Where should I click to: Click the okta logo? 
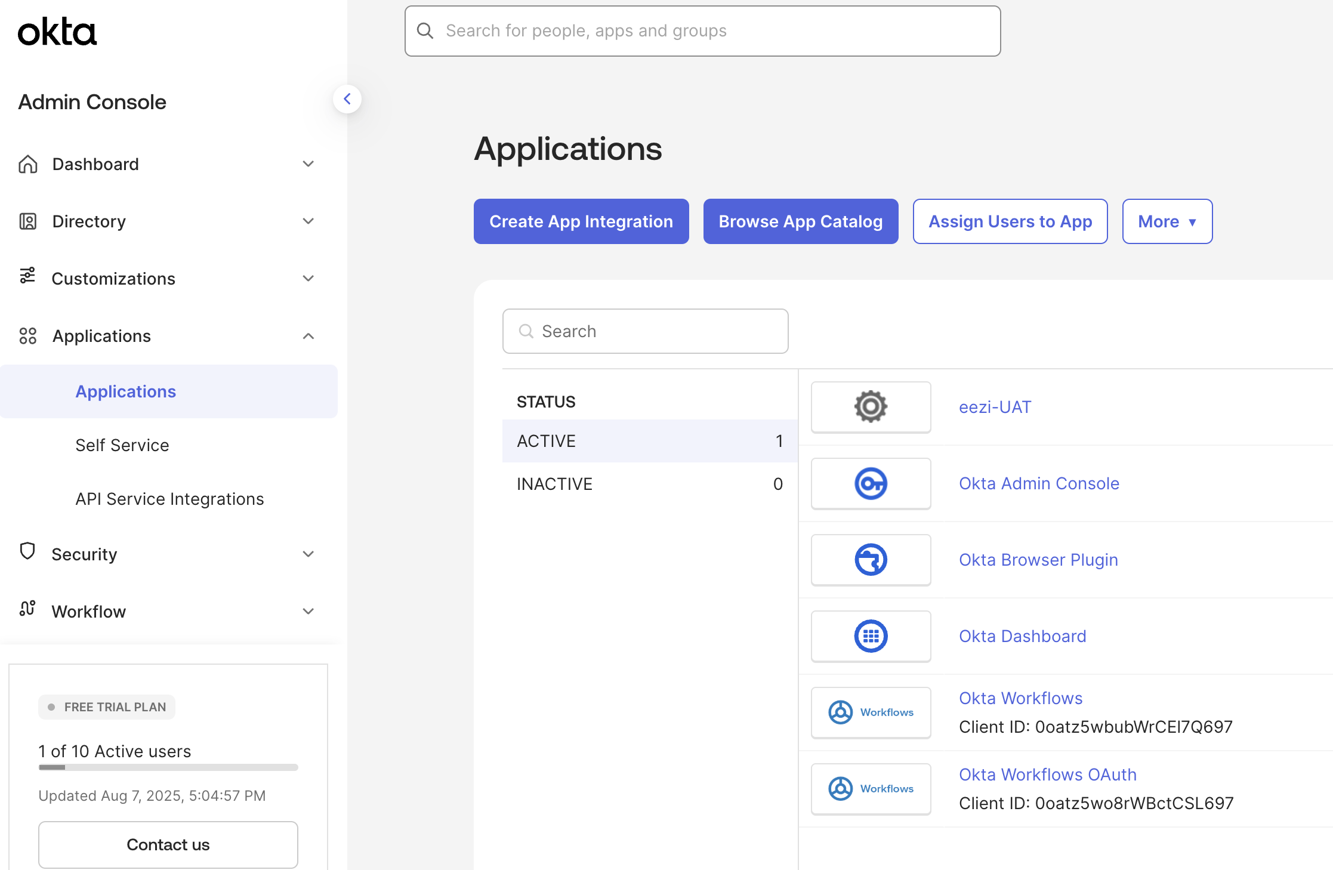(57, 32)
